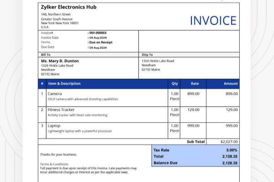Click the Thanks for your business note
This screenshot has width=274, height=182.
pos(58,155)
